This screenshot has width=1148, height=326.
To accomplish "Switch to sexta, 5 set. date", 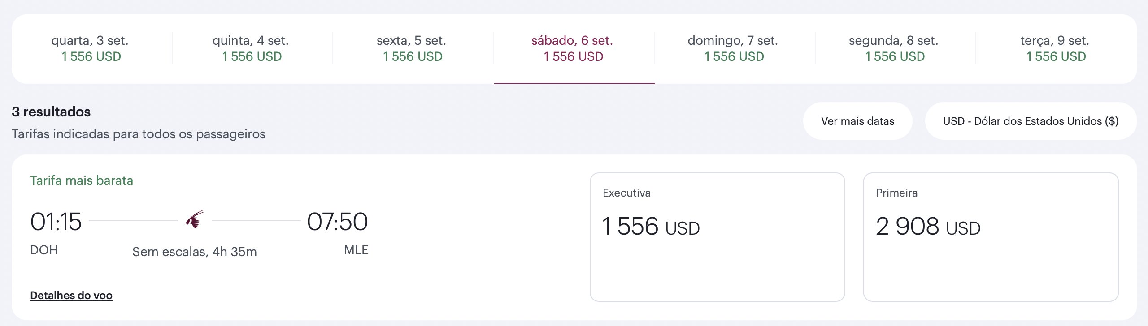I will 413,48.
